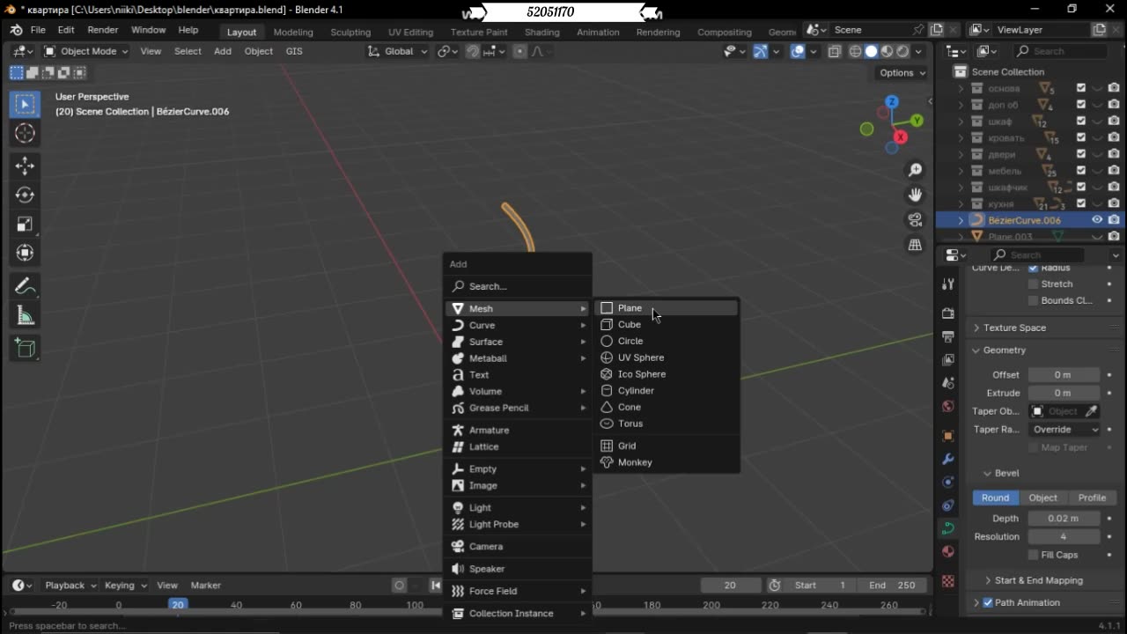The width and height of the screenshot is (1127, 634).
Task: Toggle exclude checkbox for мебель collection
Action: (1081, 171)
